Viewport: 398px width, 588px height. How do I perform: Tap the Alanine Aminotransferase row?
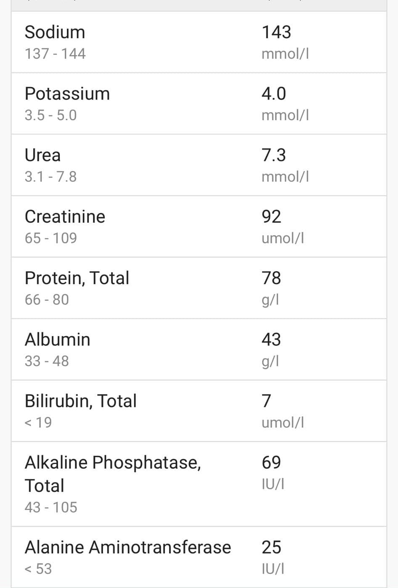point(199,557)
